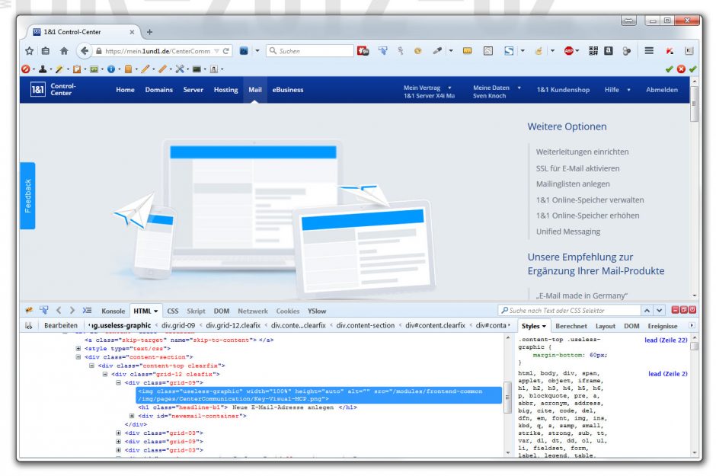Click the Bearbeiten button in Firebug
This screenshot has height=476, width=716.
coord(61,325)
